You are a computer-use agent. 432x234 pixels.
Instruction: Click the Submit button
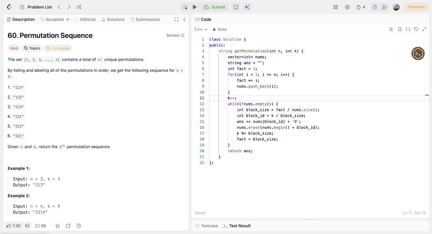(214, 7)
